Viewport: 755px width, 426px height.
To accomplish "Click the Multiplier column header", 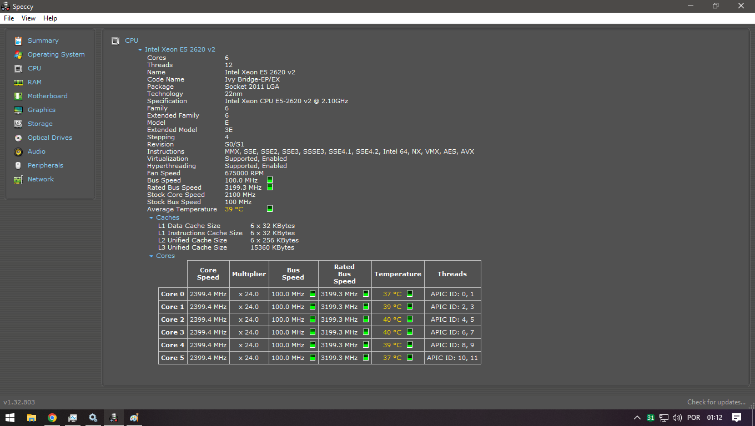I will coord(249,274).
